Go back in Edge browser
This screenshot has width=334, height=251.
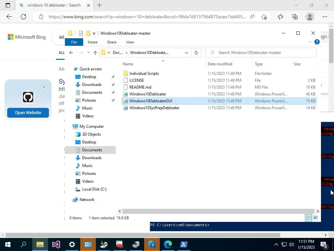click(x=9, y=17)
